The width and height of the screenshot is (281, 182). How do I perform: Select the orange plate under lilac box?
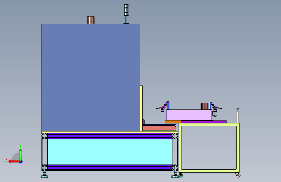tap(173, 122)
